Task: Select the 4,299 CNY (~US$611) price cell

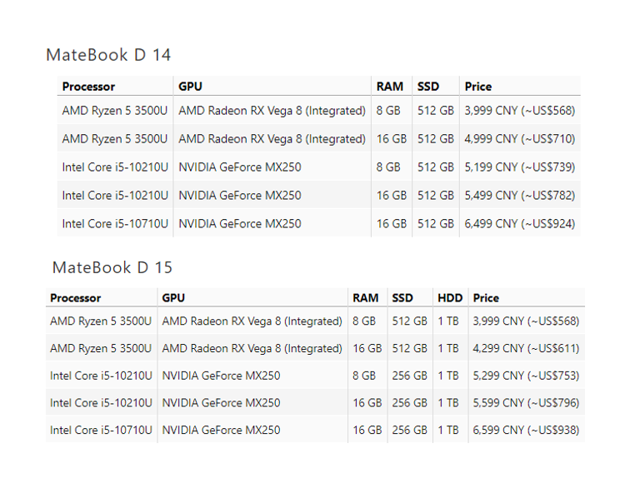Action: click(525, 349)
